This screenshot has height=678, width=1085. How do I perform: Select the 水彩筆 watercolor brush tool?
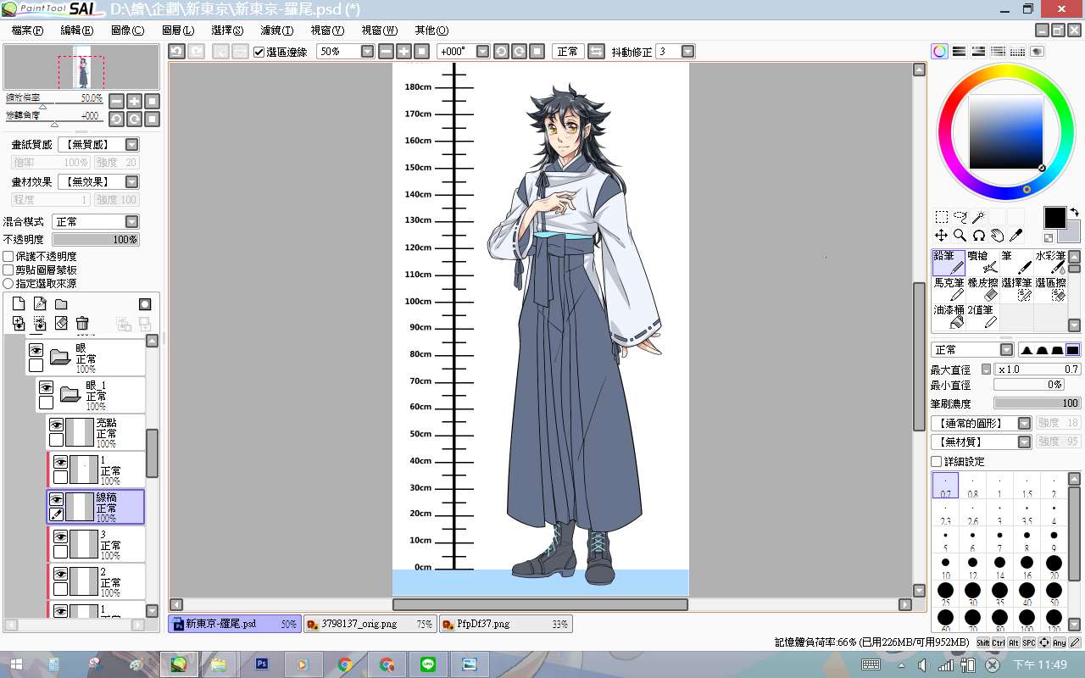coord(1051,263)
